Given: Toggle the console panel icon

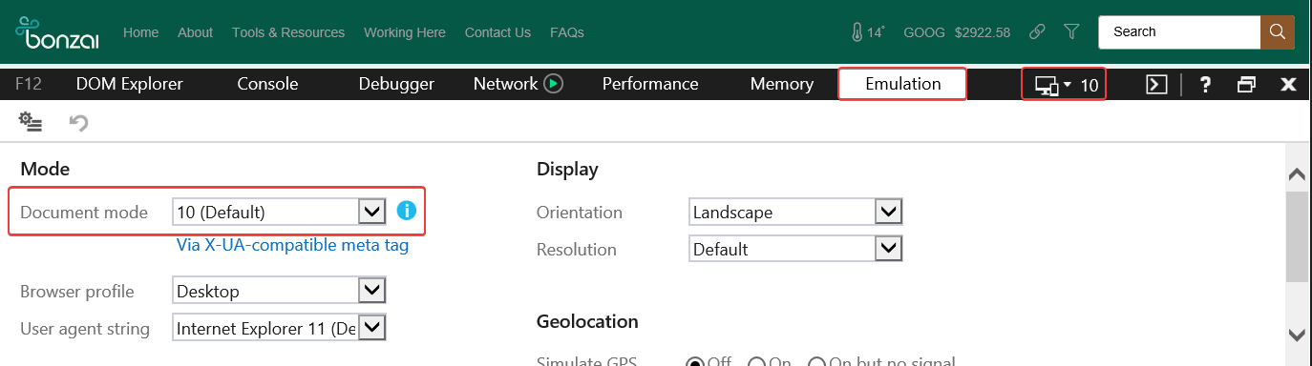Looking at the screenshot, I should tap(1156, 84).
